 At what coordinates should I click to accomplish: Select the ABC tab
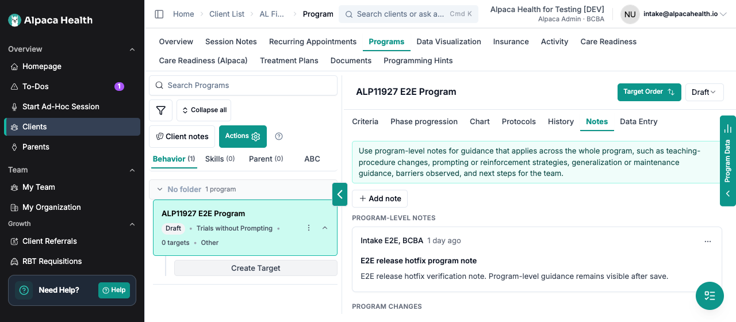312,159
